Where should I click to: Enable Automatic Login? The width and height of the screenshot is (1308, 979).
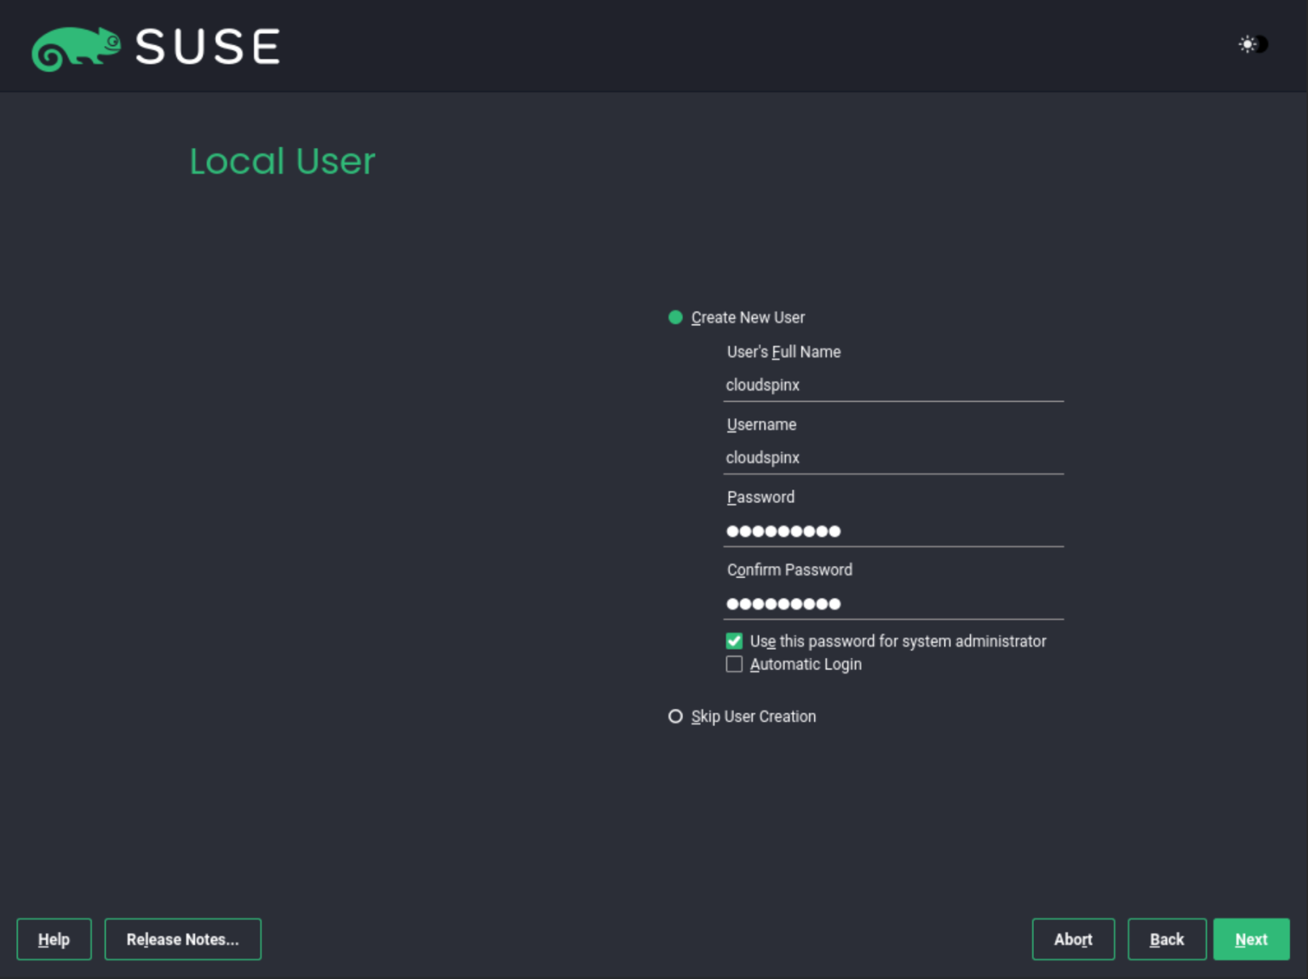[733, 664]
